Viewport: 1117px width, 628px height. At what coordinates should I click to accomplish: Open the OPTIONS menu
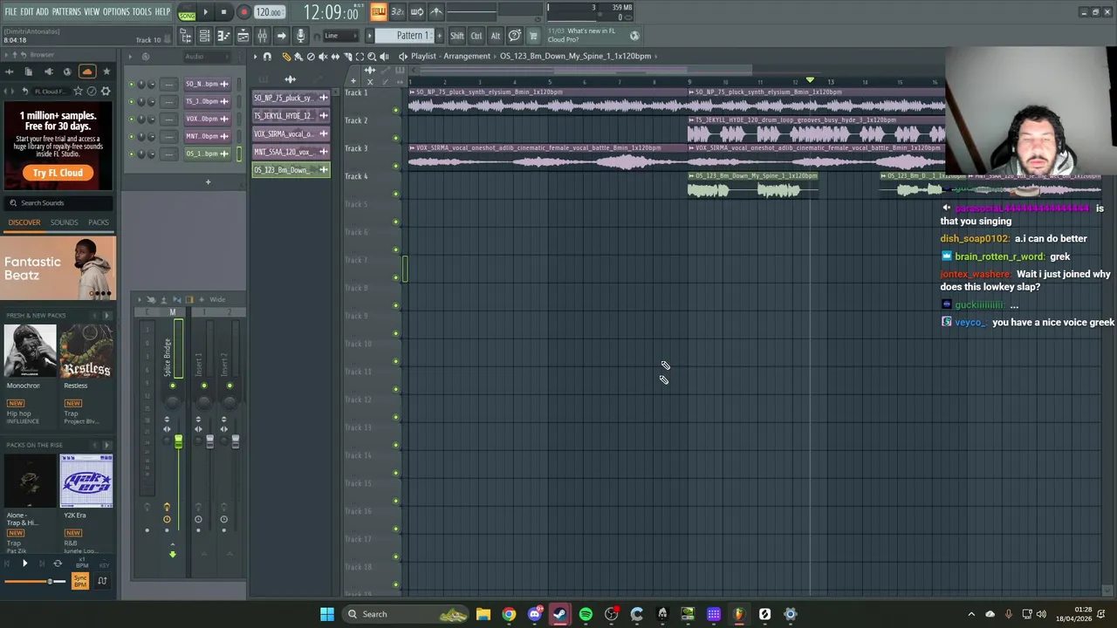point(116,11)
